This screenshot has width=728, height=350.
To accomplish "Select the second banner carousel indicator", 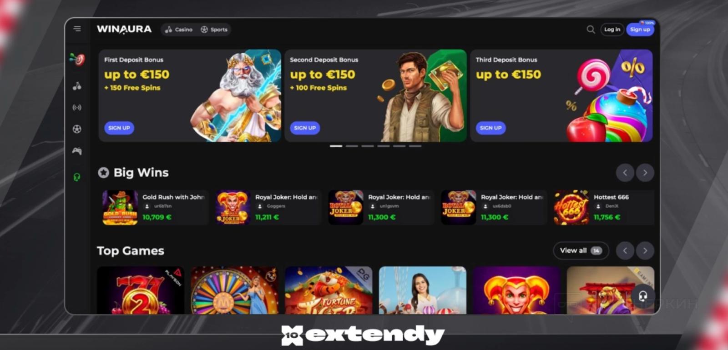I will (x=352, y=146).
